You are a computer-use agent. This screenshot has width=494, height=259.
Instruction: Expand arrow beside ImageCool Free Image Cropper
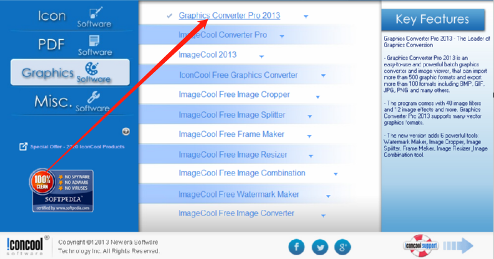(x=317, y=97)
